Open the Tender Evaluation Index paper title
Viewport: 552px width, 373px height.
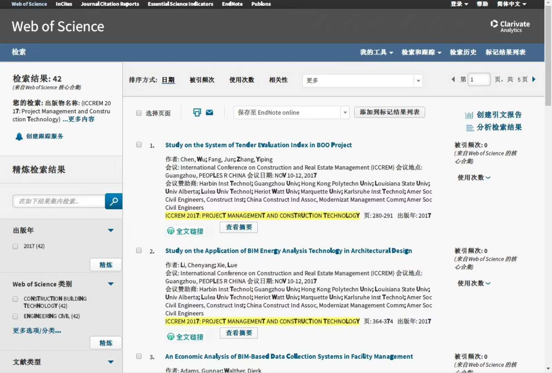[258, 145]
